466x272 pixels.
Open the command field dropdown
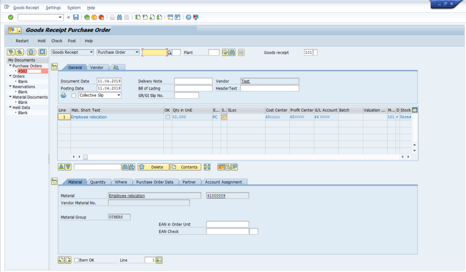pos(60,17)
